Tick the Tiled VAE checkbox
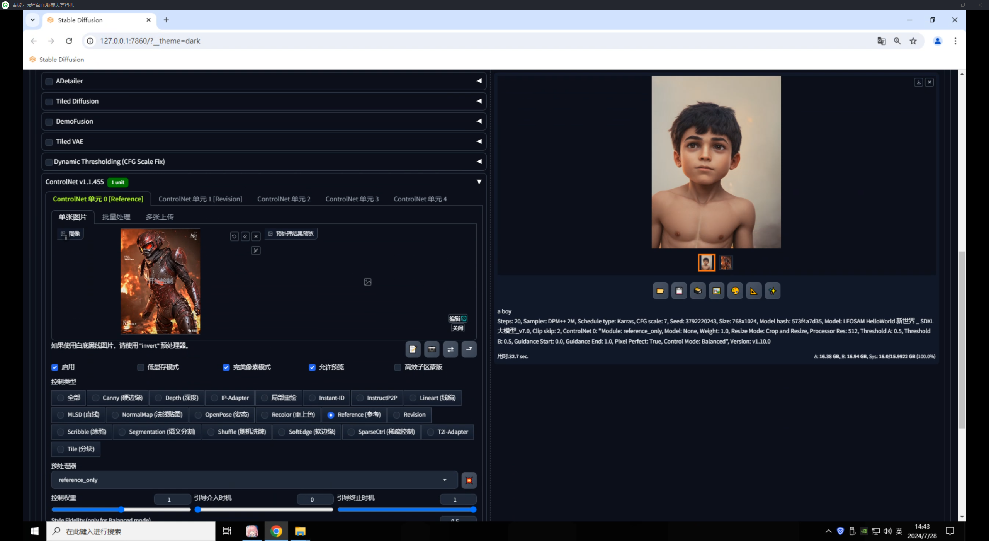The height and width of the screenshot is (541, 989). pos(49,142)
